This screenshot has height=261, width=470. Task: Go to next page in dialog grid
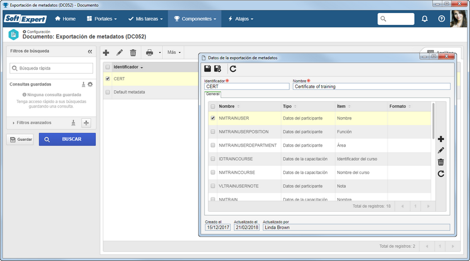(428, 206)
